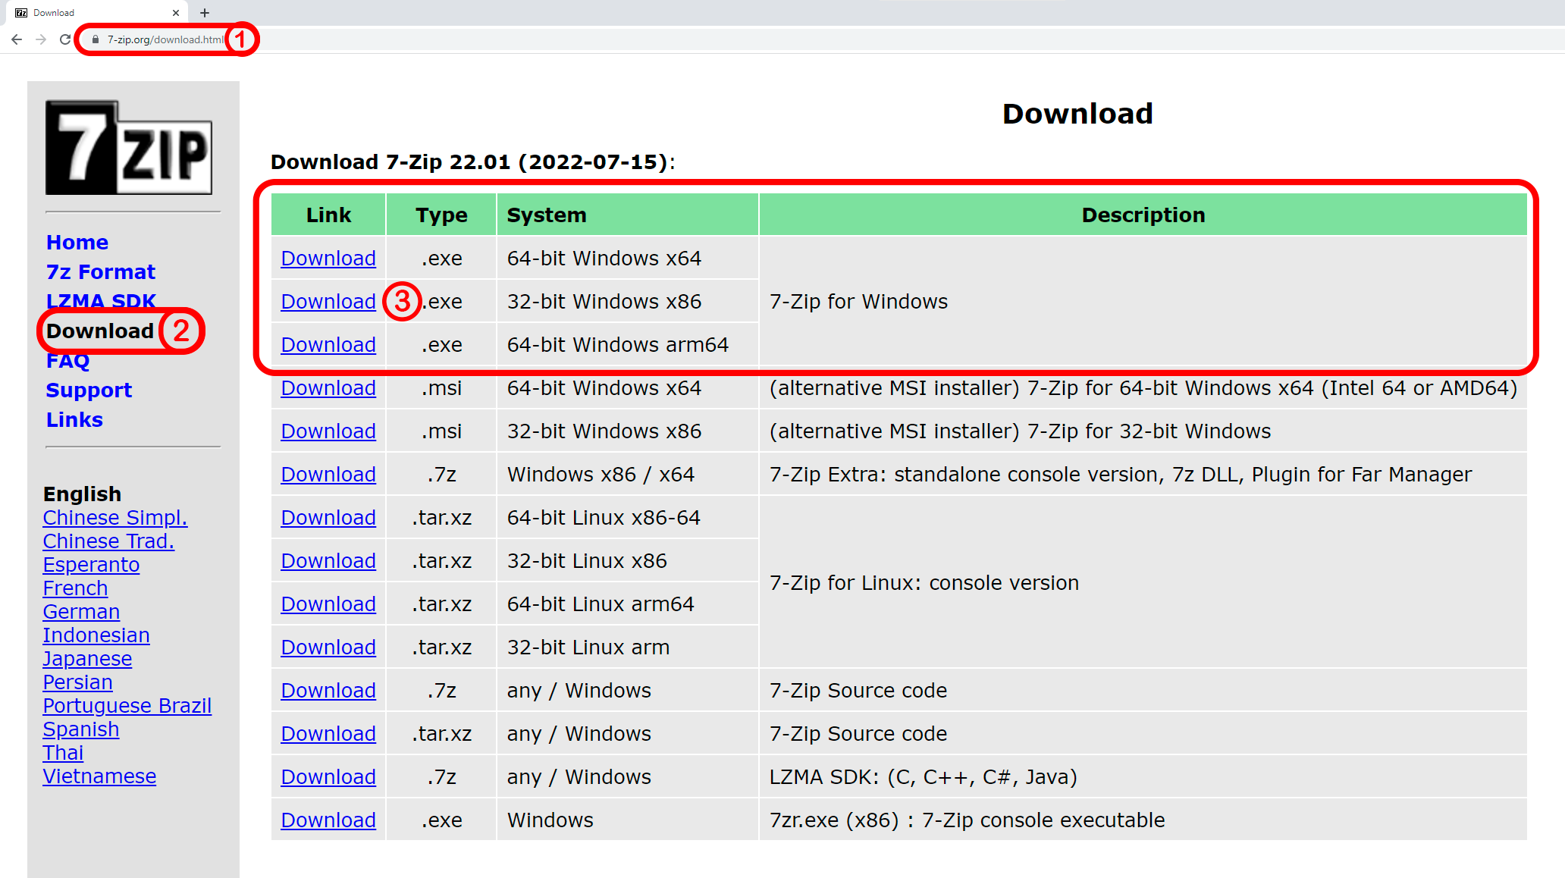Click the Description column header

pyautogui.click(x=1143, y=215)
